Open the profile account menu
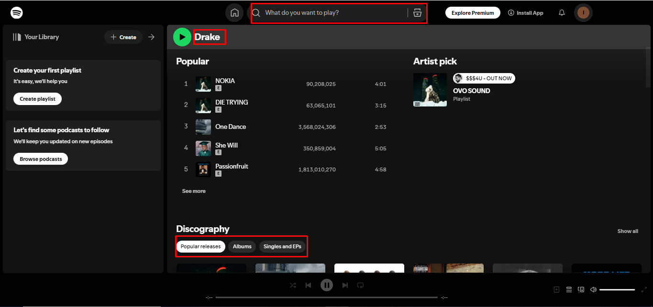The image size is (653, 307). (x=583, y=12)
